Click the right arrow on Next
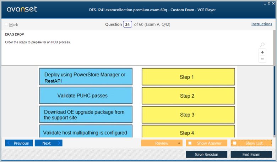277x162 pixels. [59, 143]
